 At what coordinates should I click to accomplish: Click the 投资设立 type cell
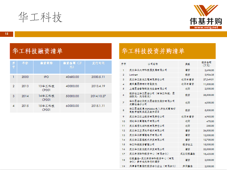tap(187, 144)
